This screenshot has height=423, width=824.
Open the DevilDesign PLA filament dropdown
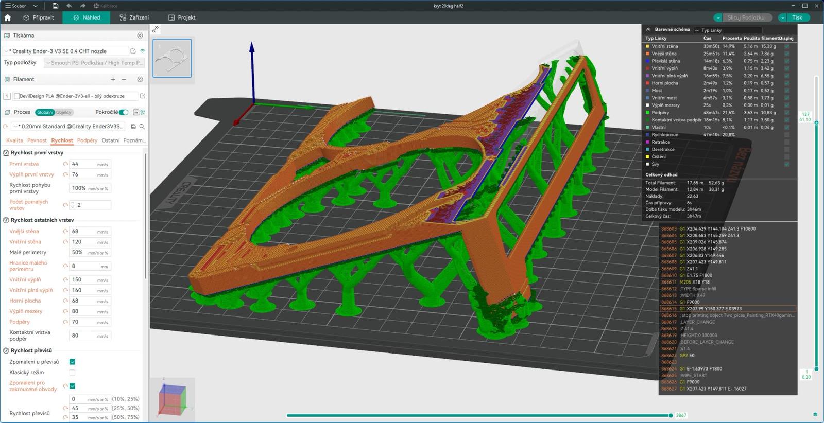pyautogui.click(x=76, y=96)
